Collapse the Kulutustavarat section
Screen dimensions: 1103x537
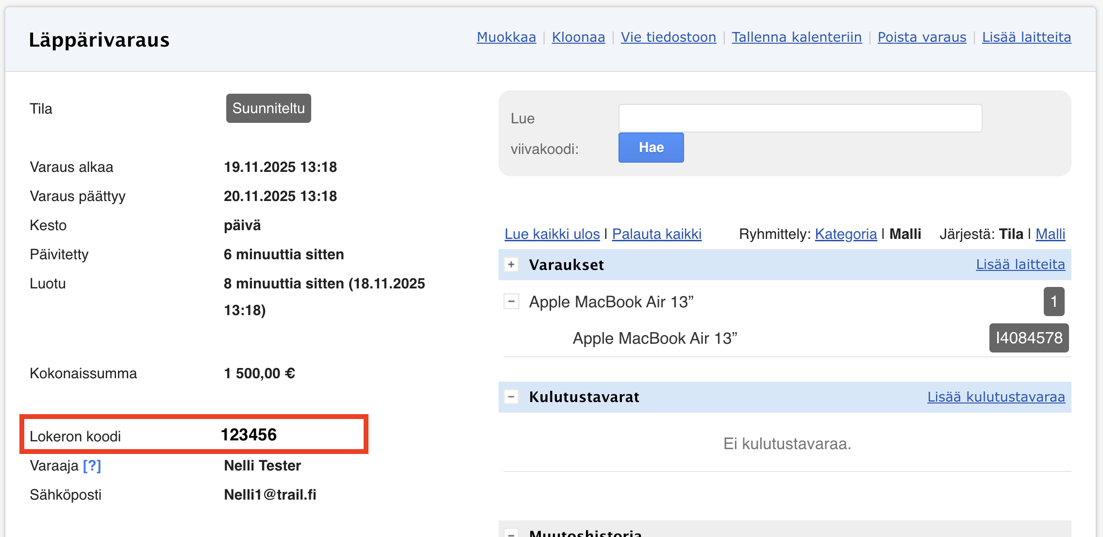511,397
